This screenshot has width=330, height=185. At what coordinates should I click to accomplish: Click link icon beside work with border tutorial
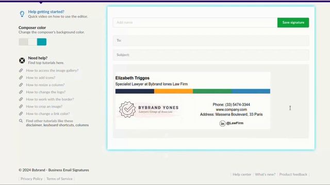pos(21,99)
